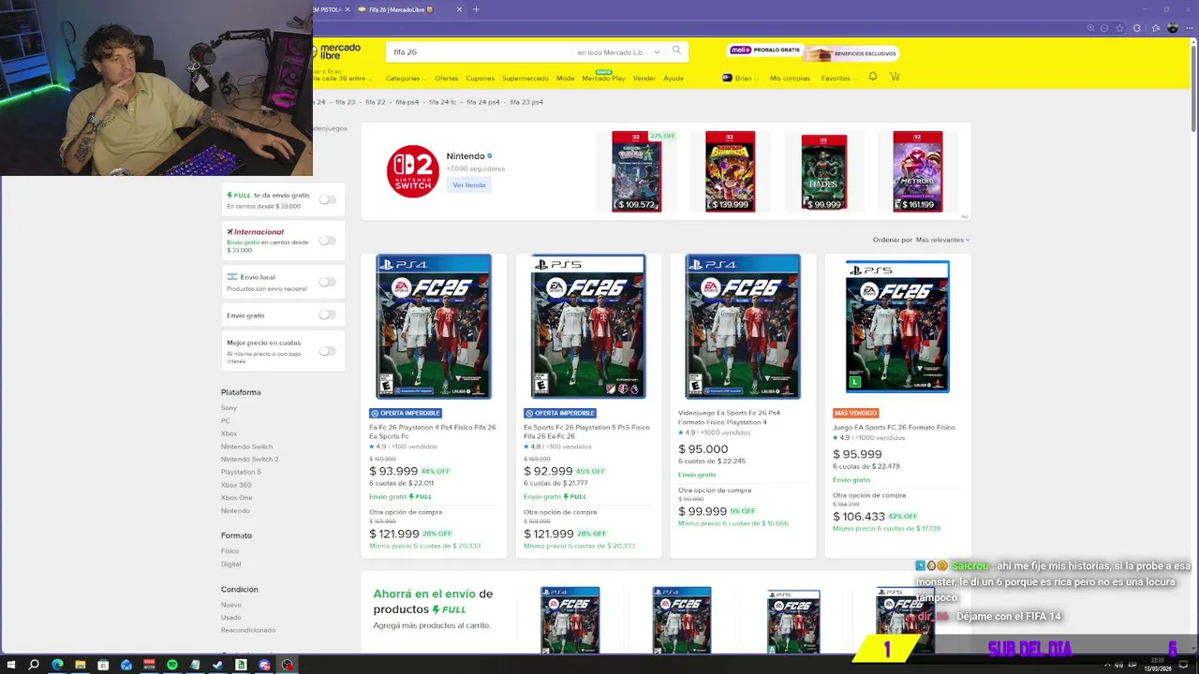Expand the Favoritos dropdown
The height and width of the screenshot is (674, 1199).
tap(838, 79)
